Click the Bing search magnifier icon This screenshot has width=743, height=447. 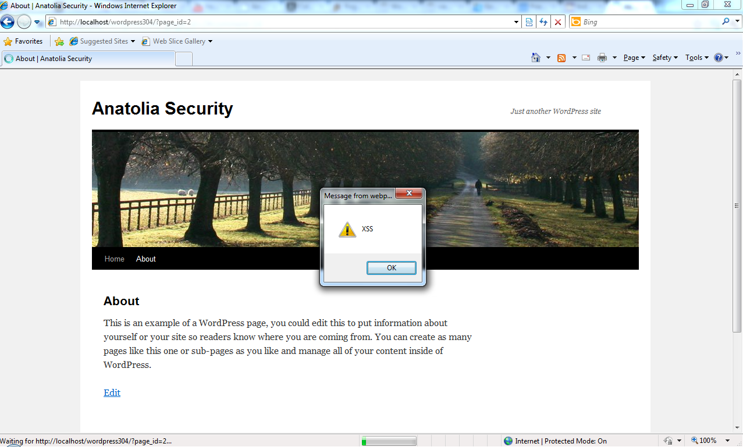pyautogui.click(x=726, y=22)
